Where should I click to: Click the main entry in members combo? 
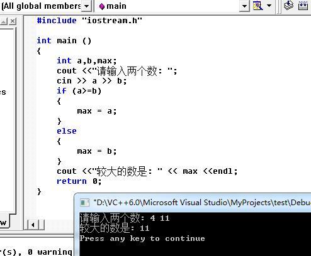[116, 6]
